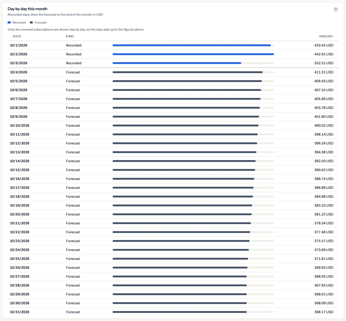The height and width of the screenshot is (321, 346).
Task: Click the 352.51 USD amount
Action: coord(324,63)
